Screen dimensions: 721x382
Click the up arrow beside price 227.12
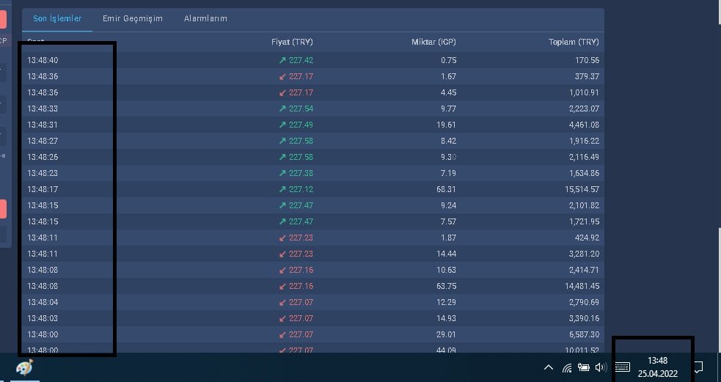click(x=282, y=189)
